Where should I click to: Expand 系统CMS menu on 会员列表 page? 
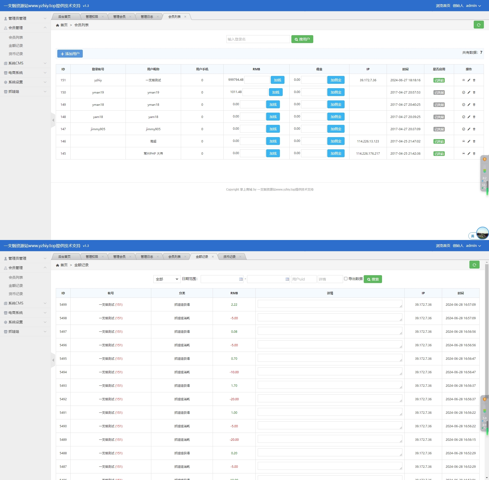(25, 63)
